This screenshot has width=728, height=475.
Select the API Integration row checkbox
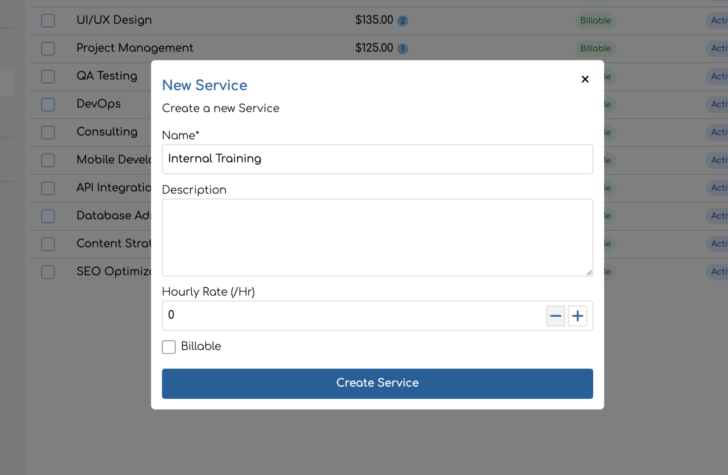48,189
